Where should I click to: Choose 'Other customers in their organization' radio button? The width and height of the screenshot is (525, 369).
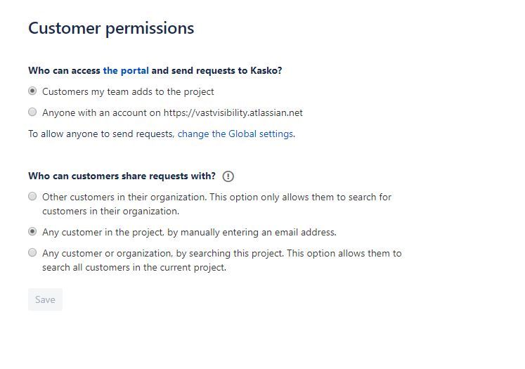[x=32, y=196]
